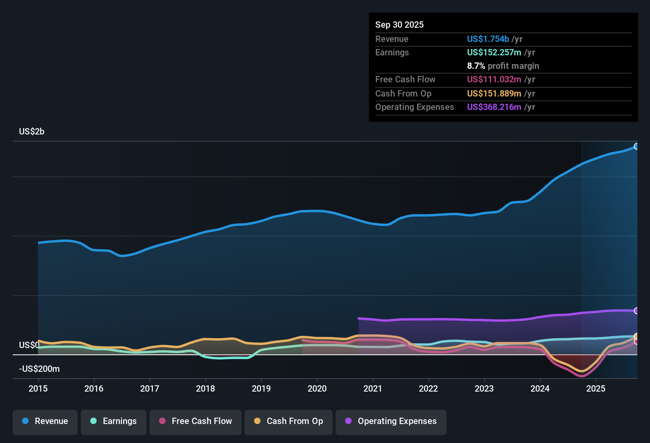Click the orange Cash From Op dot icon
The height and width of the screenshot is (443, 650).
257,421
